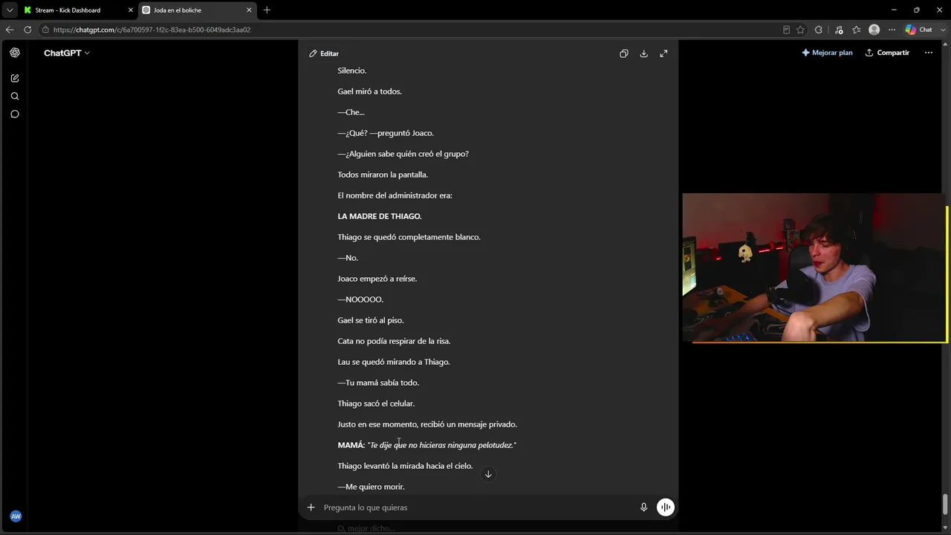The image size is (951, 535).
Task: Open the favorites list
Action: click(x=857, y=30)
